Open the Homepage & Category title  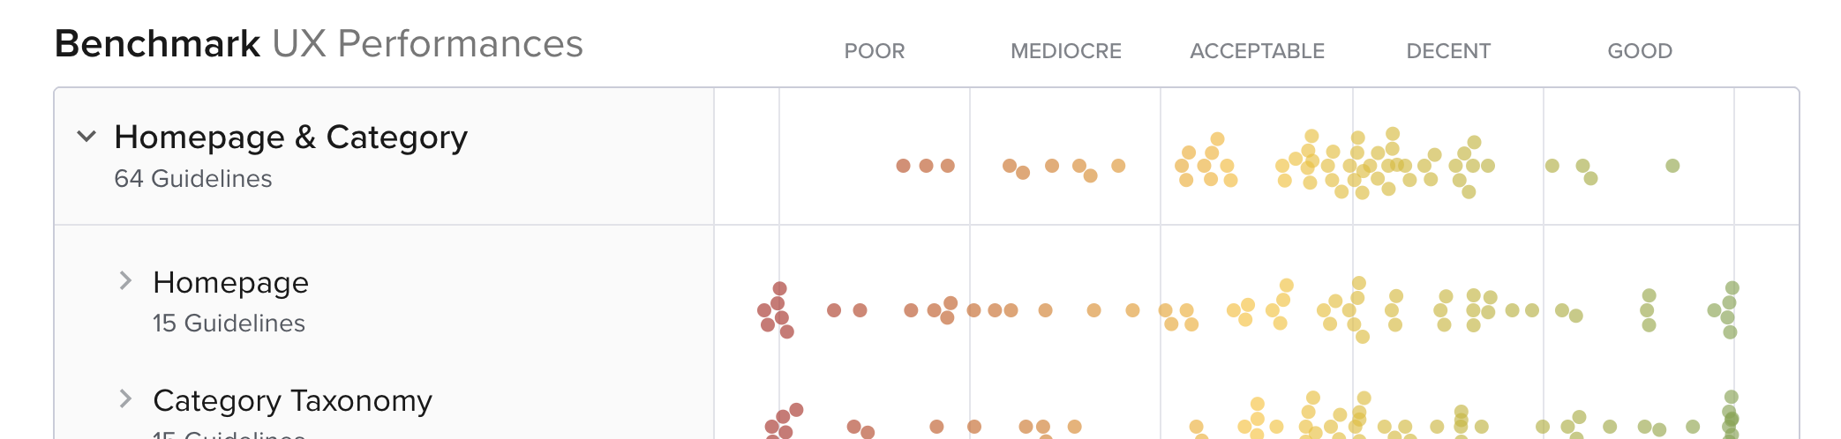click(x=290, y=138)
